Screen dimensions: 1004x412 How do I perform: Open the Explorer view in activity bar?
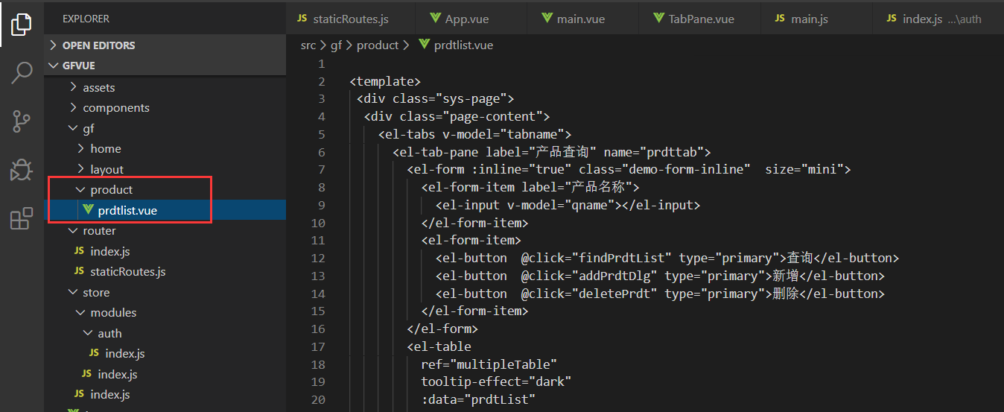click(x=22, y=24)
